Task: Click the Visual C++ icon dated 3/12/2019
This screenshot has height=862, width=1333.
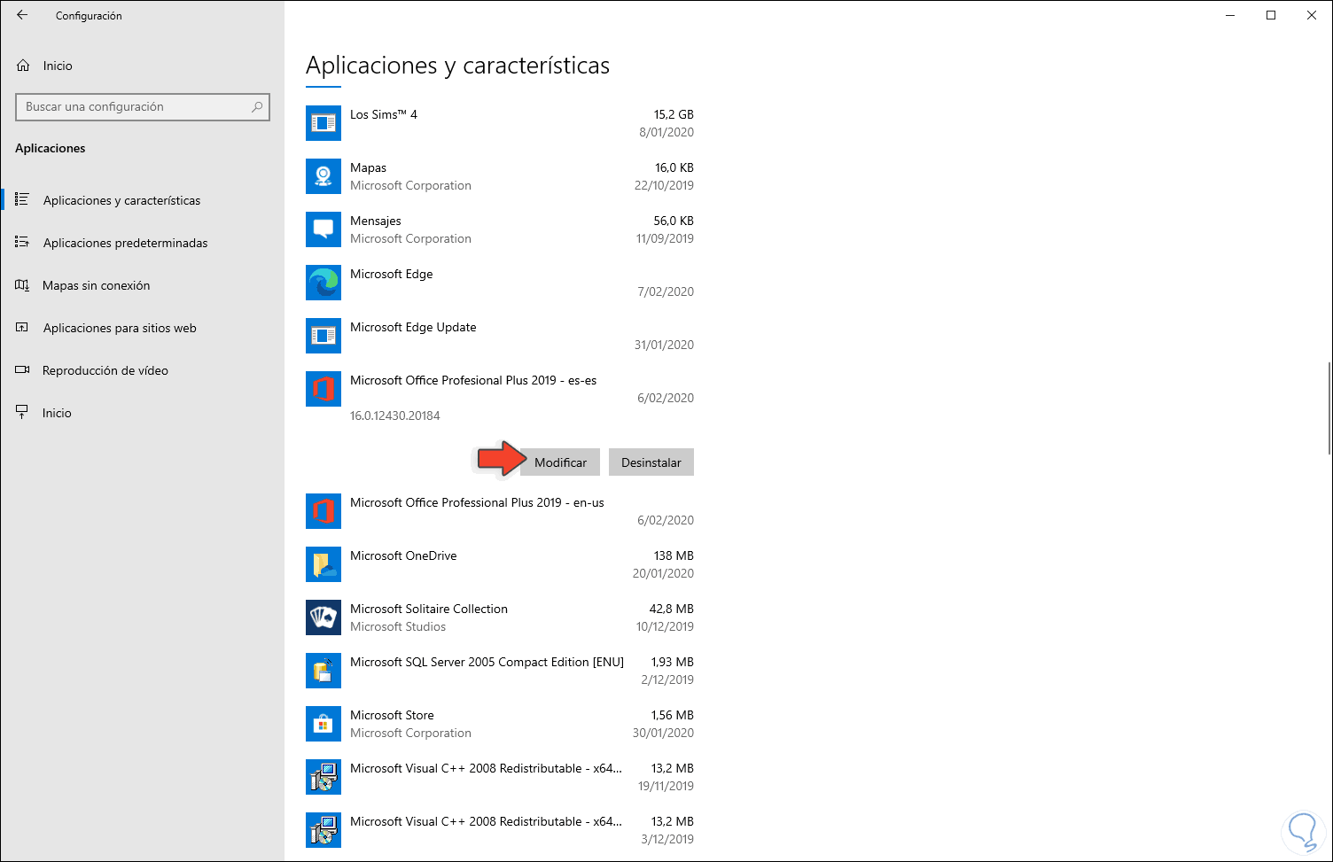Action: tap(324, 830)
